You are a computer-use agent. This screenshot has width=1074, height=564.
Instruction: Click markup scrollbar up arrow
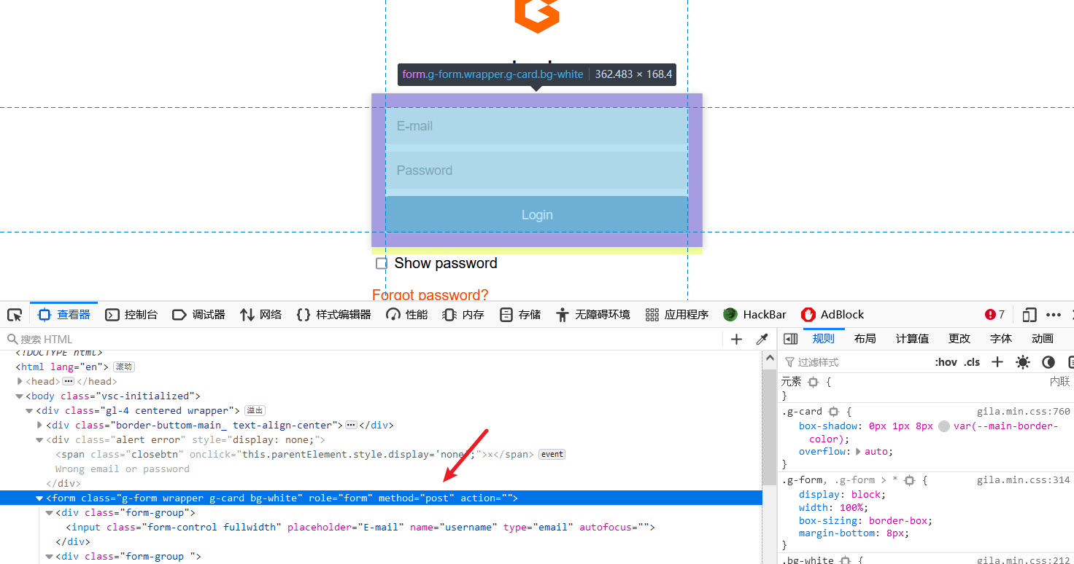(769, 359)
